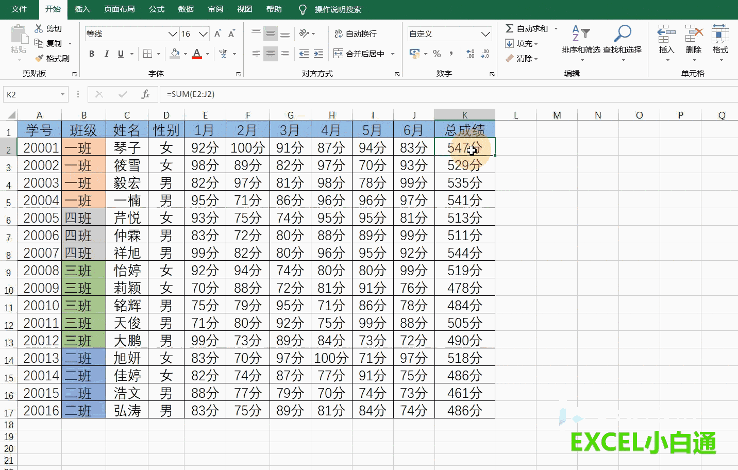Viewport: 738px width, 470px height.
Task: Open the font name 等线 dropdown
Action: pyautogui.click(x=173, y=34)
